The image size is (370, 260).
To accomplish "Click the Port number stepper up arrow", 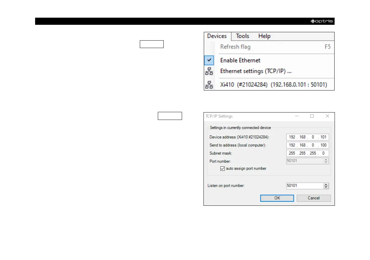I will 326,159.
